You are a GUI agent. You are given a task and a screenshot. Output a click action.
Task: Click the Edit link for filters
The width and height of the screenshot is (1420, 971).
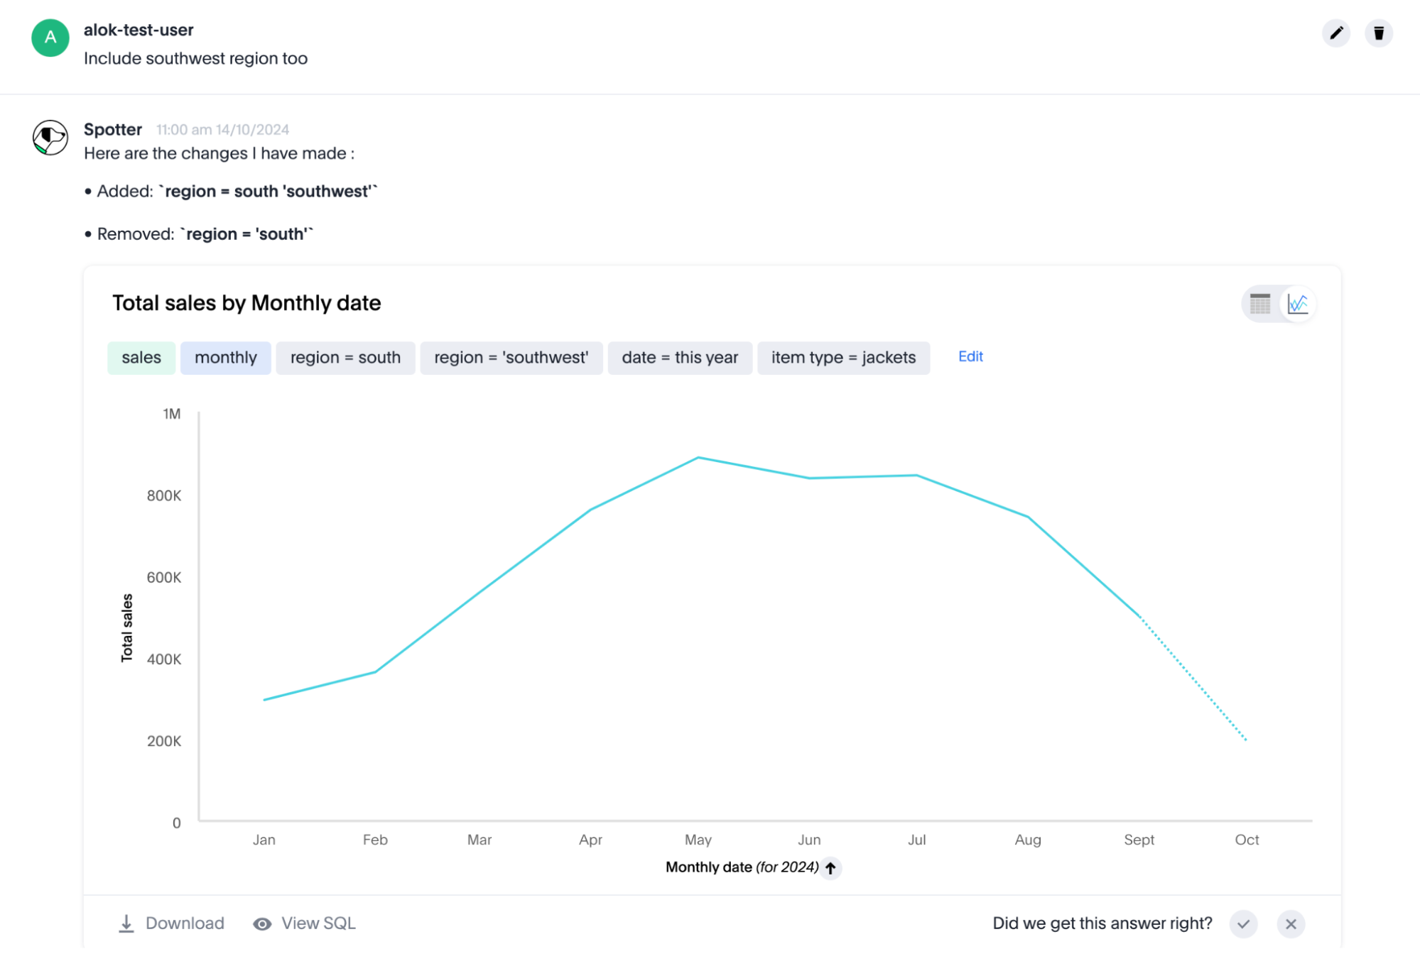969,357
